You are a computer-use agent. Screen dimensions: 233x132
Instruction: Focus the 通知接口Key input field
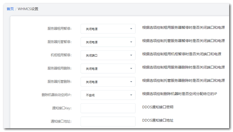108,108
